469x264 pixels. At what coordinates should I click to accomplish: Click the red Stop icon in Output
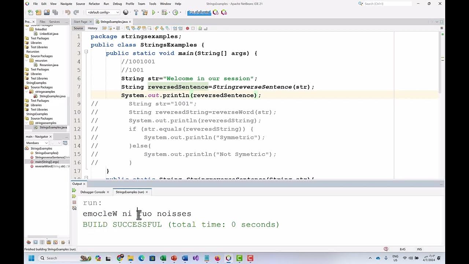click(x=74, y=202)
